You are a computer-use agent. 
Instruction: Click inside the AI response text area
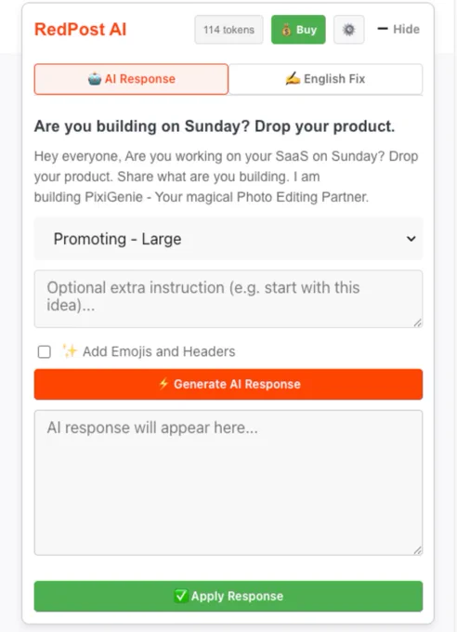point(228,482)
